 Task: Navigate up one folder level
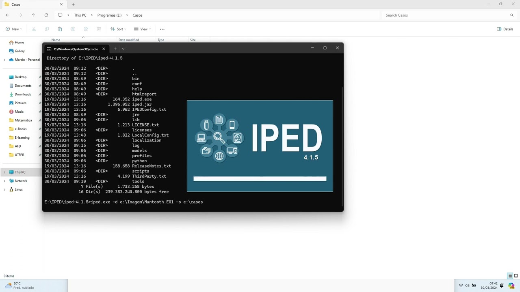point(33,15)
